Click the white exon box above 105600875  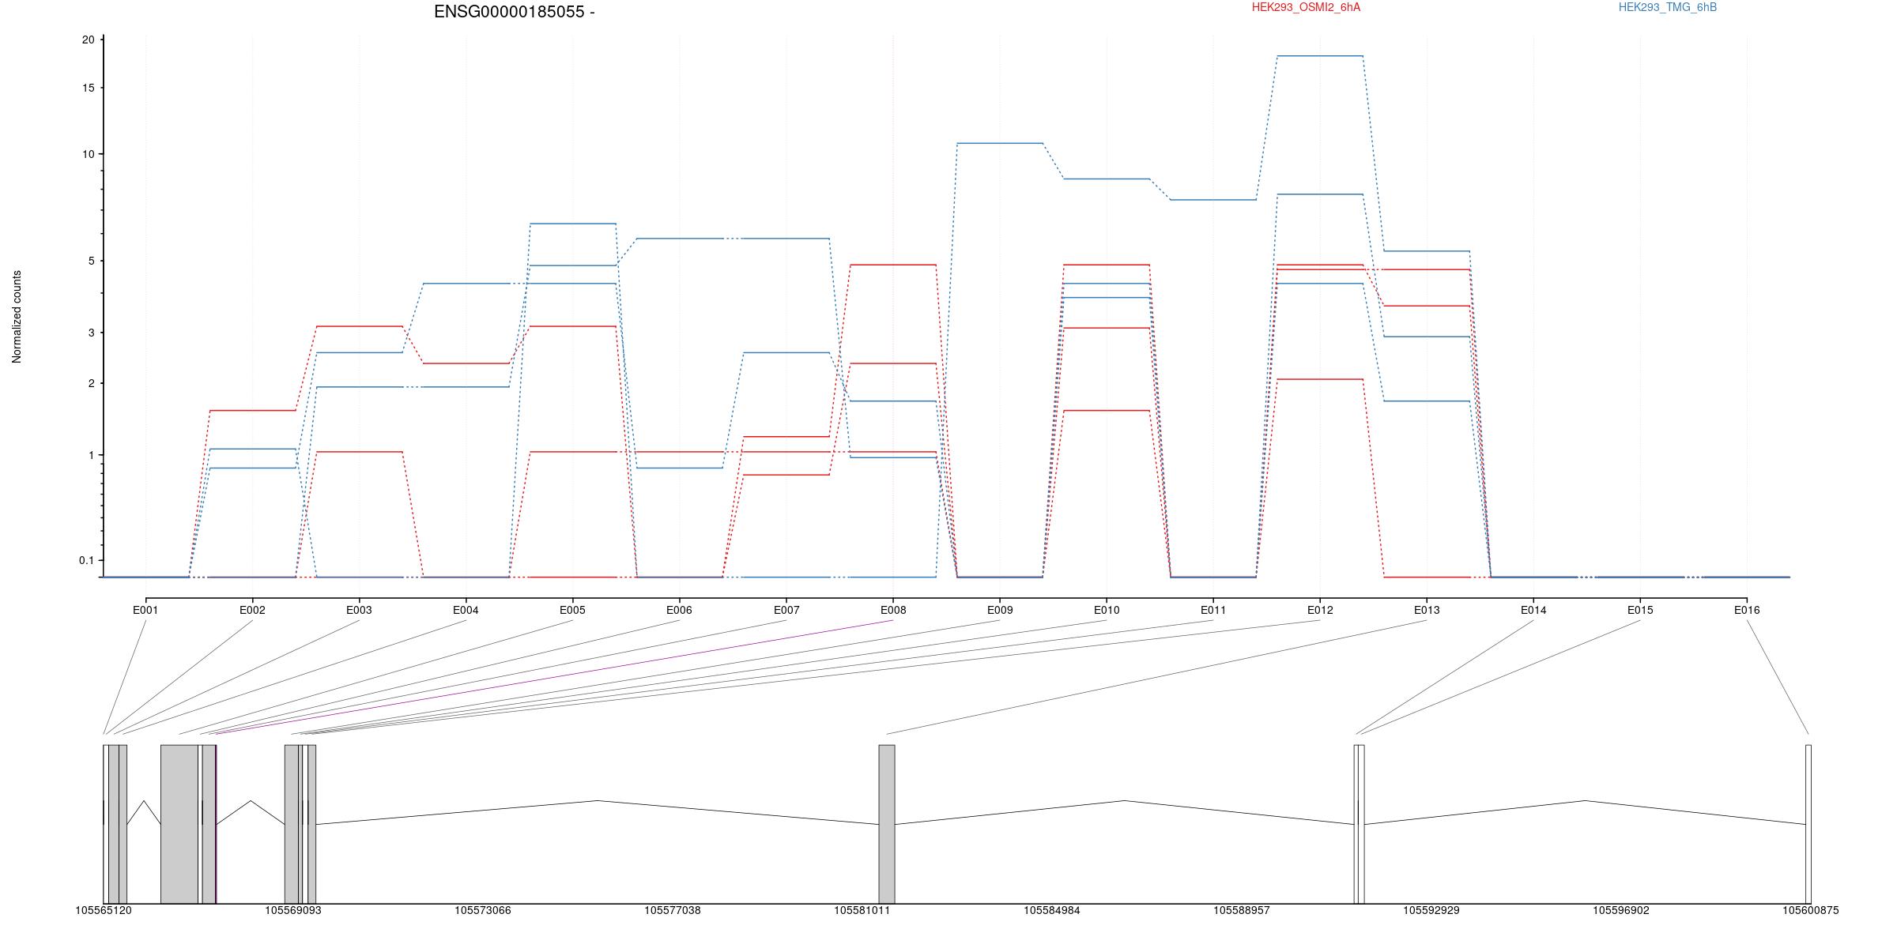[1808, 824]
